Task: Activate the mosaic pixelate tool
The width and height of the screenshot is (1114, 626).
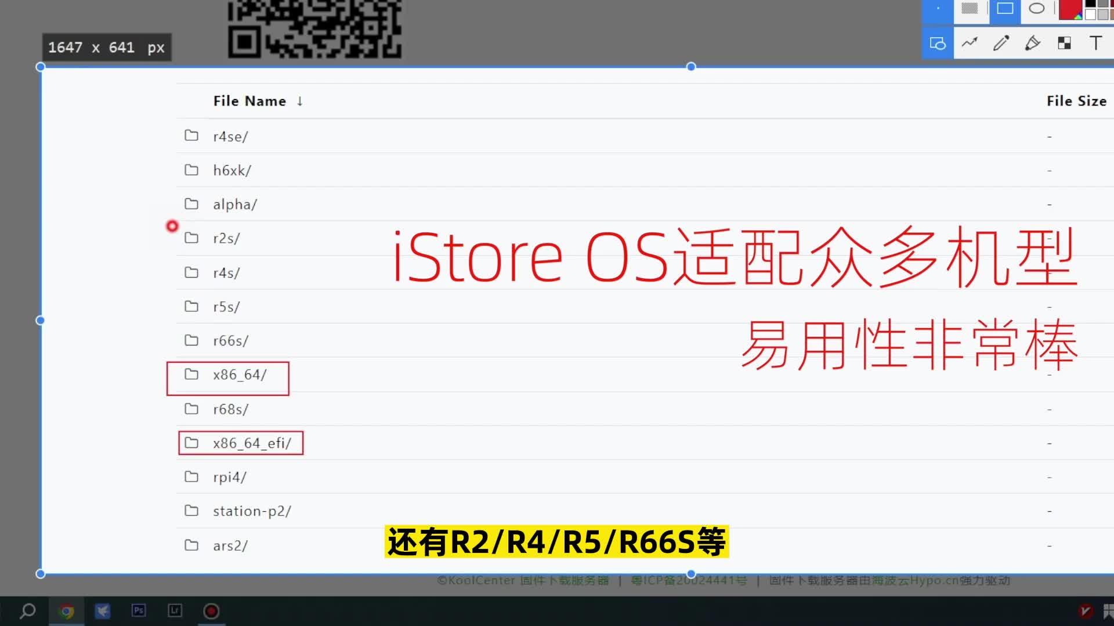Action: 1065,43
